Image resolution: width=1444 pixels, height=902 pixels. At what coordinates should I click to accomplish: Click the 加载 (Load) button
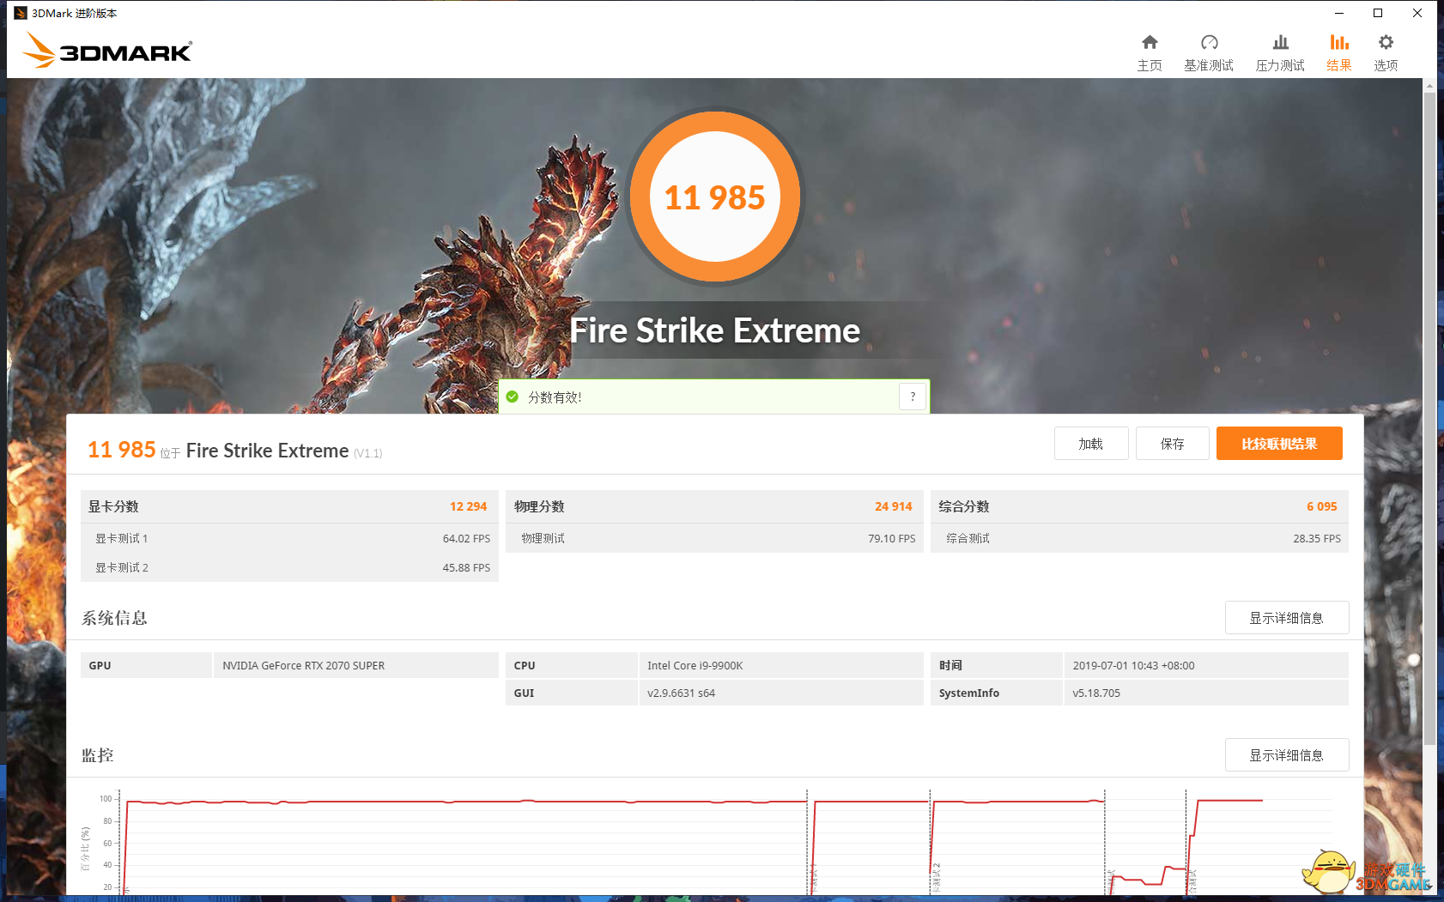(x=1091, y=444)
